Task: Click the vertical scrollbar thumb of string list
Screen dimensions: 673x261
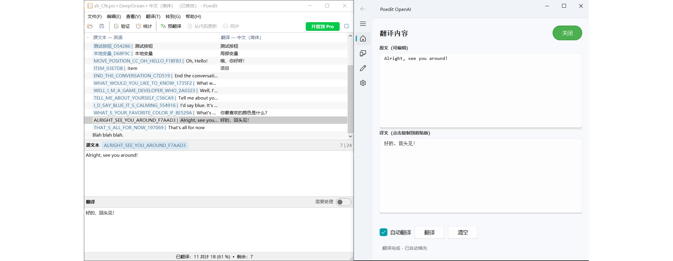Action: click(x=350, y=99)
